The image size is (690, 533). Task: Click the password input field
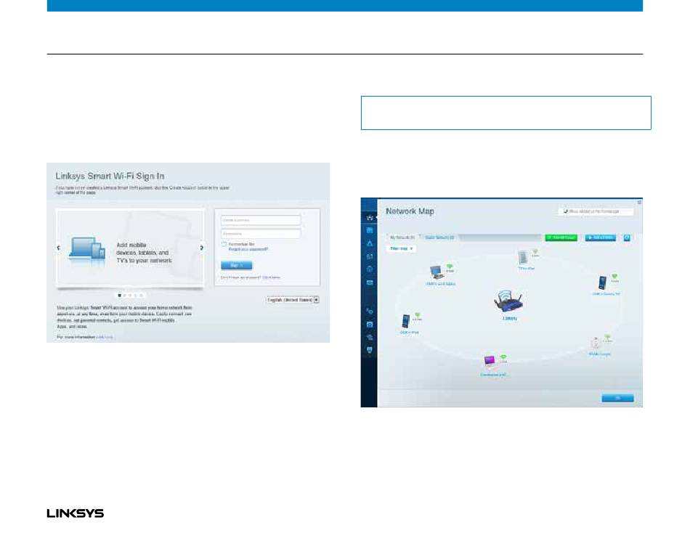(261, 234)
